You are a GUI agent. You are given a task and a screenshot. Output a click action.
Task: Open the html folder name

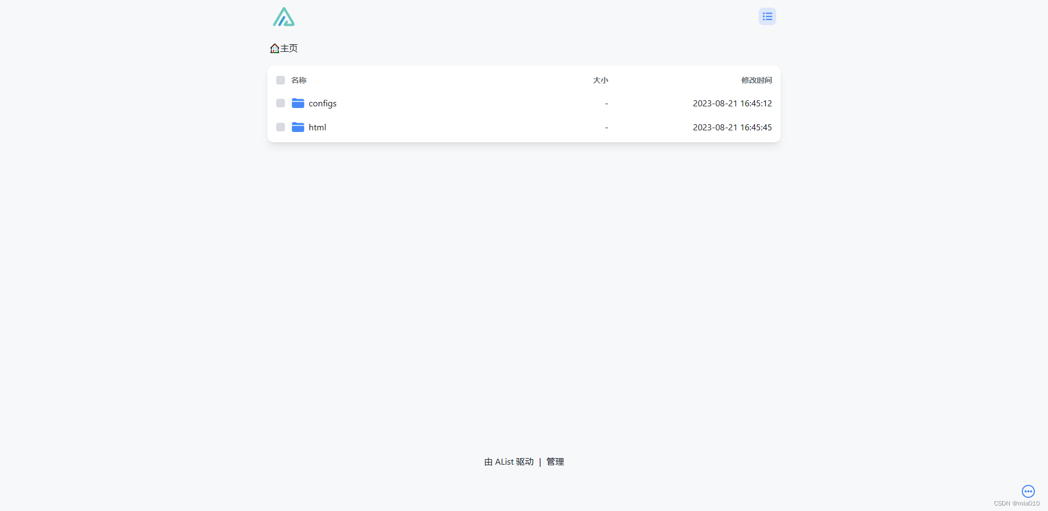(317, 127)
